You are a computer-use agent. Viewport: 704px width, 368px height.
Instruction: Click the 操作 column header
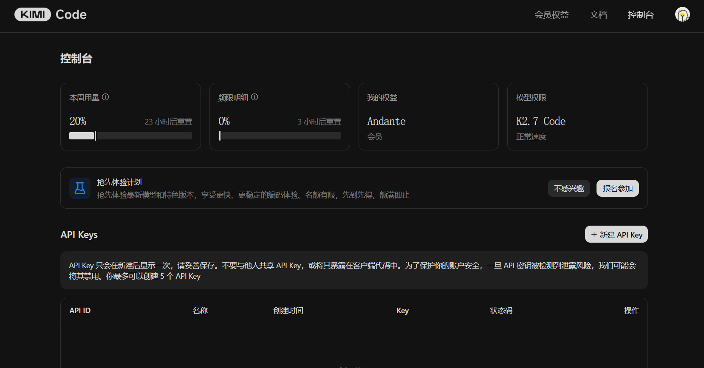631,311
